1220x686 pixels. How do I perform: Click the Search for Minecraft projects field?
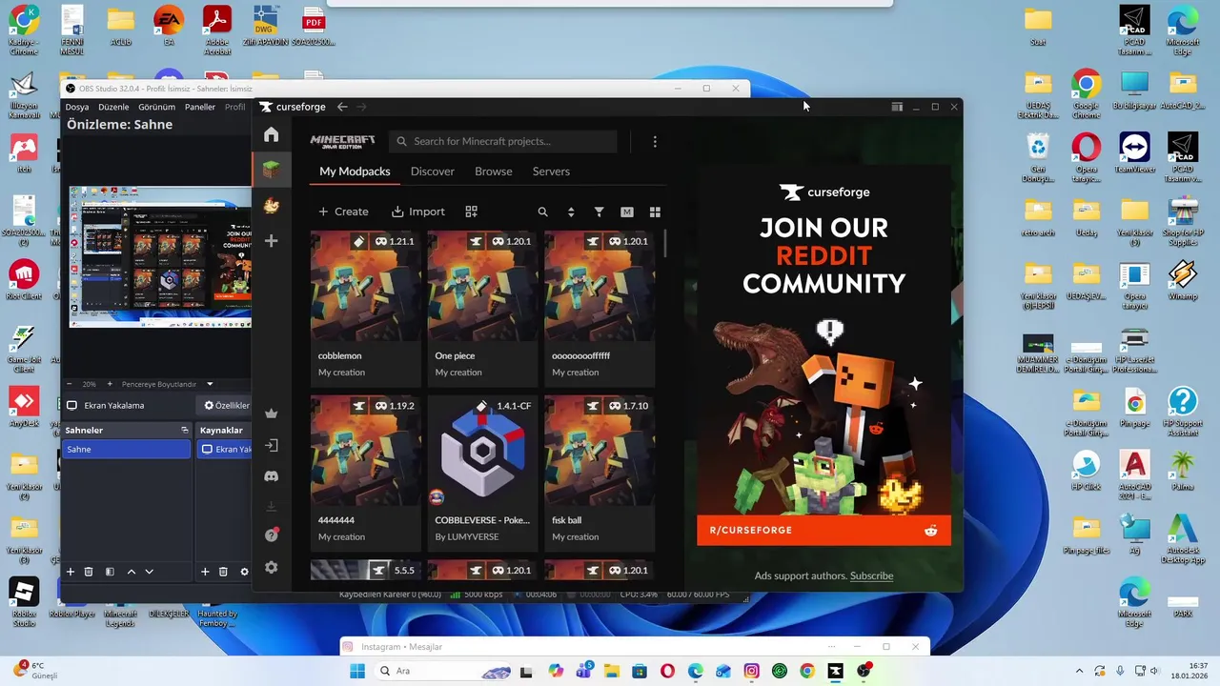pyautogui.click(x=503, y=141)
